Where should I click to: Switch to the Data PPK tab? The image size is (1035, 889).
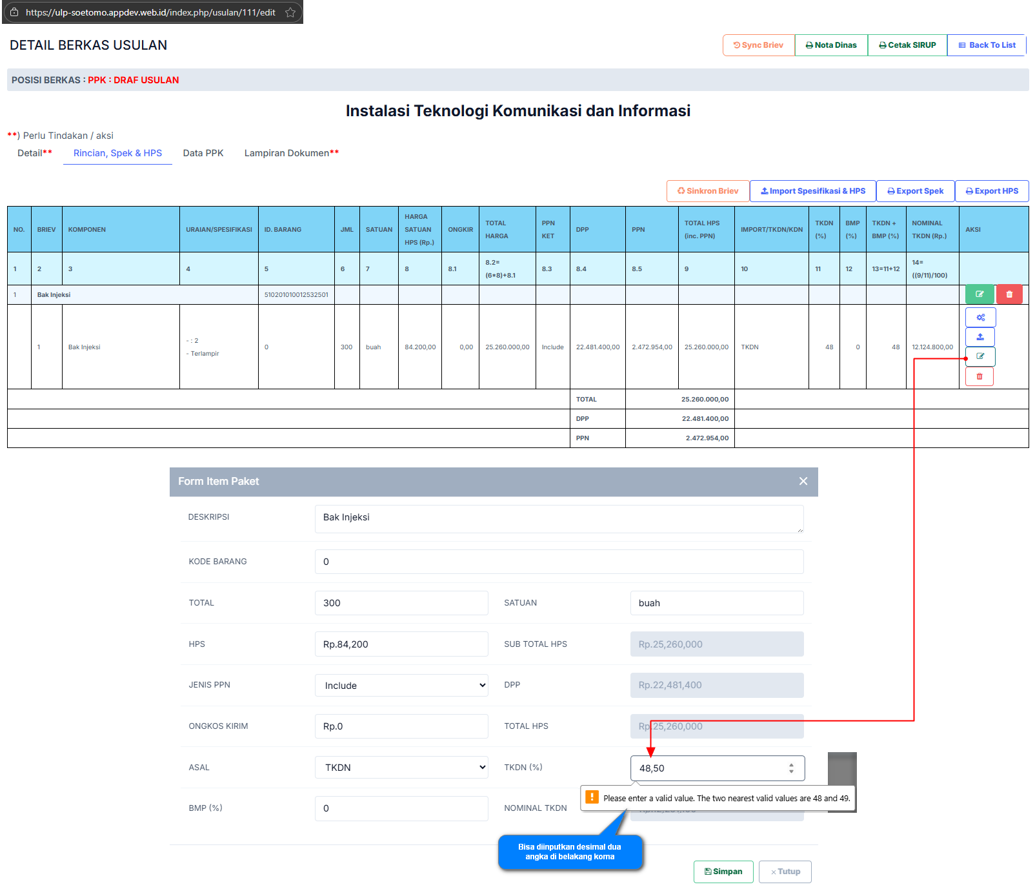(x=203, y=153)
